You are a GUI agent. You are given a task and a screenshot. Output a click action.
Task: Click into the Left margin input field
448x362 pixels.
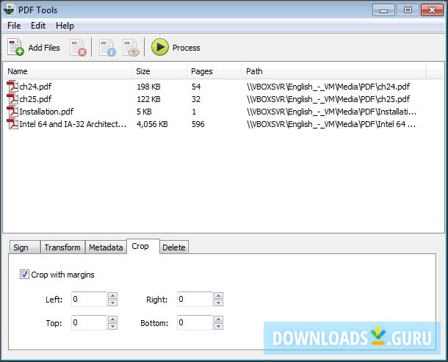pyautogui.click(x=89, y=299)
